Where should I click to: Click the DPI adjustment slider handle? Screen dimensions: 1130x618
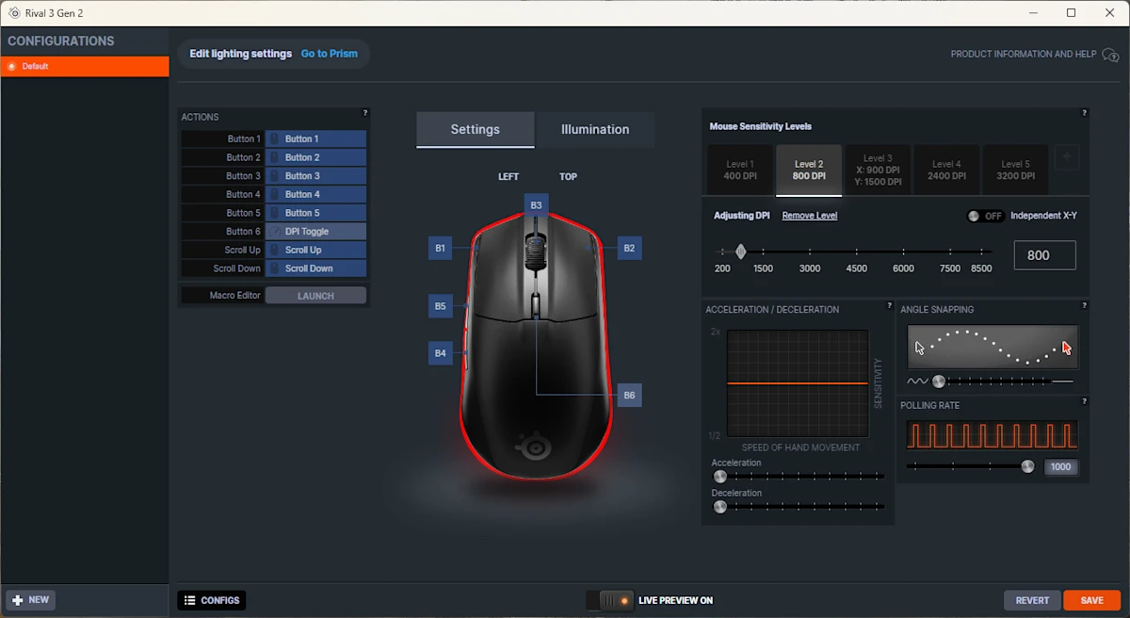point(741,251)
